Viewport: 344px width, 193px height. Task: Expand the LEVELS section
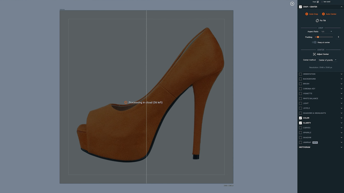point(342,108)
